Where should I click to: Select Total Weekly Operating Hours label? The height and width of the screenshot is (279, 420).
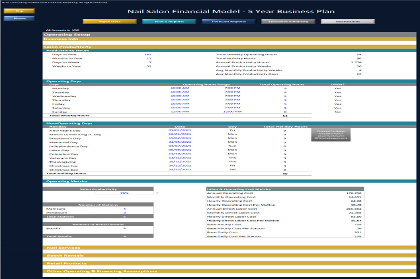246,55
